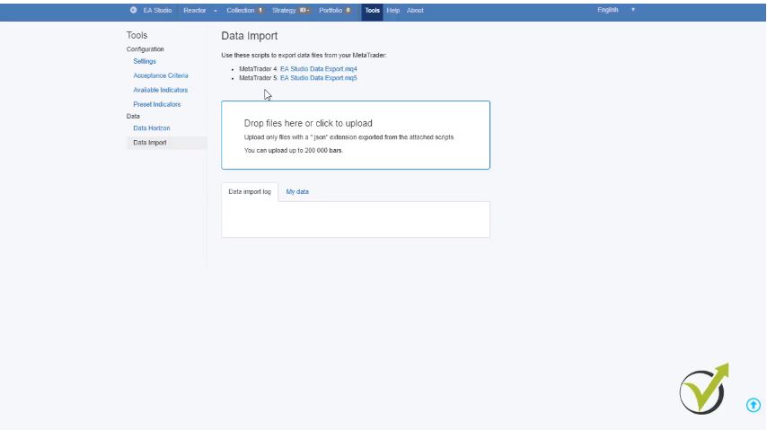Click the Configuration section label
Viewport: 767px width, 430px height.
pos(145,48)
